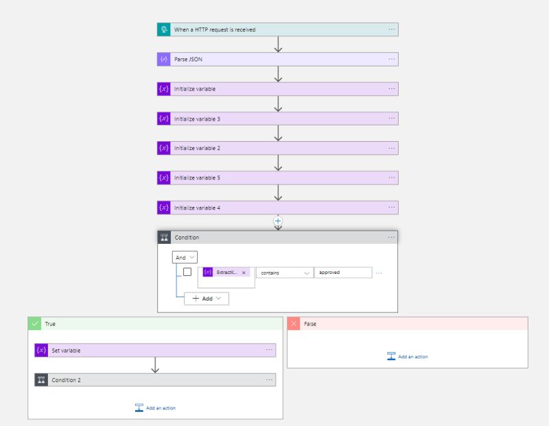549x426 pixels.
Task: Click the Condition header title
Action: (x=187, y=237)
